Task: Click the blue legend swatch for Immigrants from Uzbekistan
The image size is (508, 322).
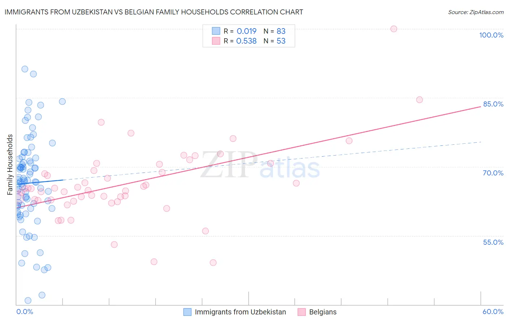Action: (188, 312)
